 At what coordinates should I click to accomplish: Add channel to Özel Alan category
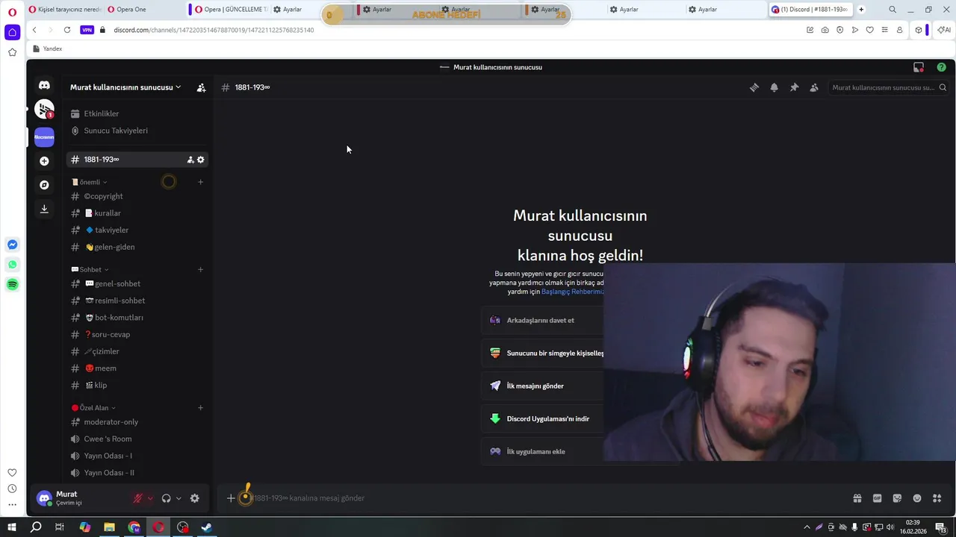[x=200, y=408]
